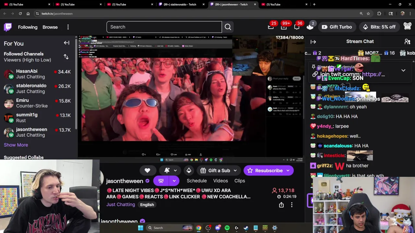
Task: Open notifications icon showing 25 badge
Action: (271, 27)
